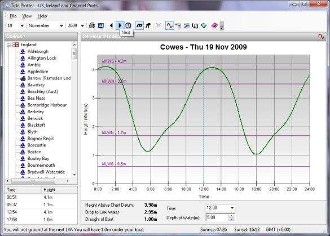
Task: Select Bournemouth port
Action: [x=41, y=165]
